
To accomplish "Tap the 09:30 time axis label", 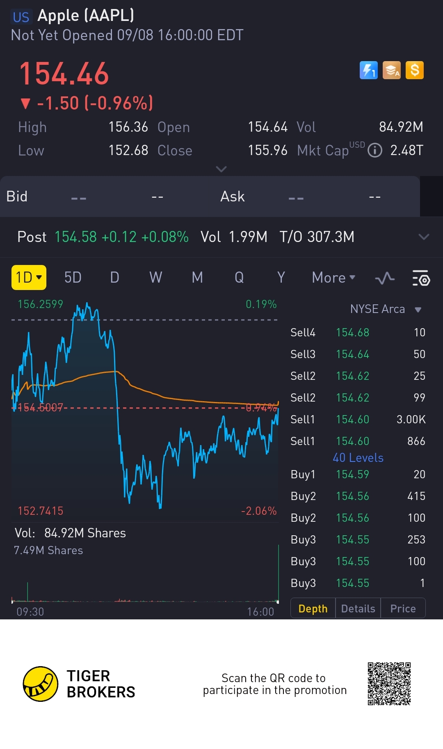I will (30, 612).
